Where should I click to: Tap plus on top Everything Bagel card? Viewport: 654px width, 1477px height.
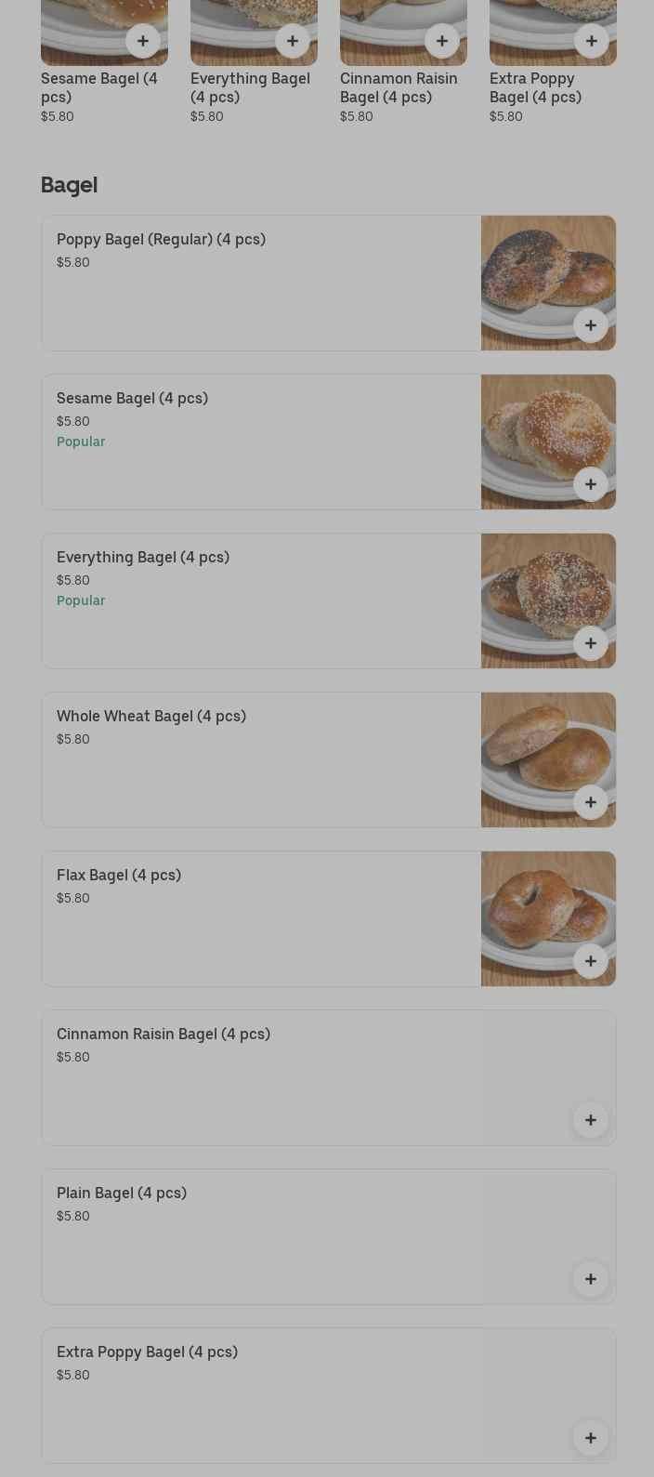tap(293, 41)
